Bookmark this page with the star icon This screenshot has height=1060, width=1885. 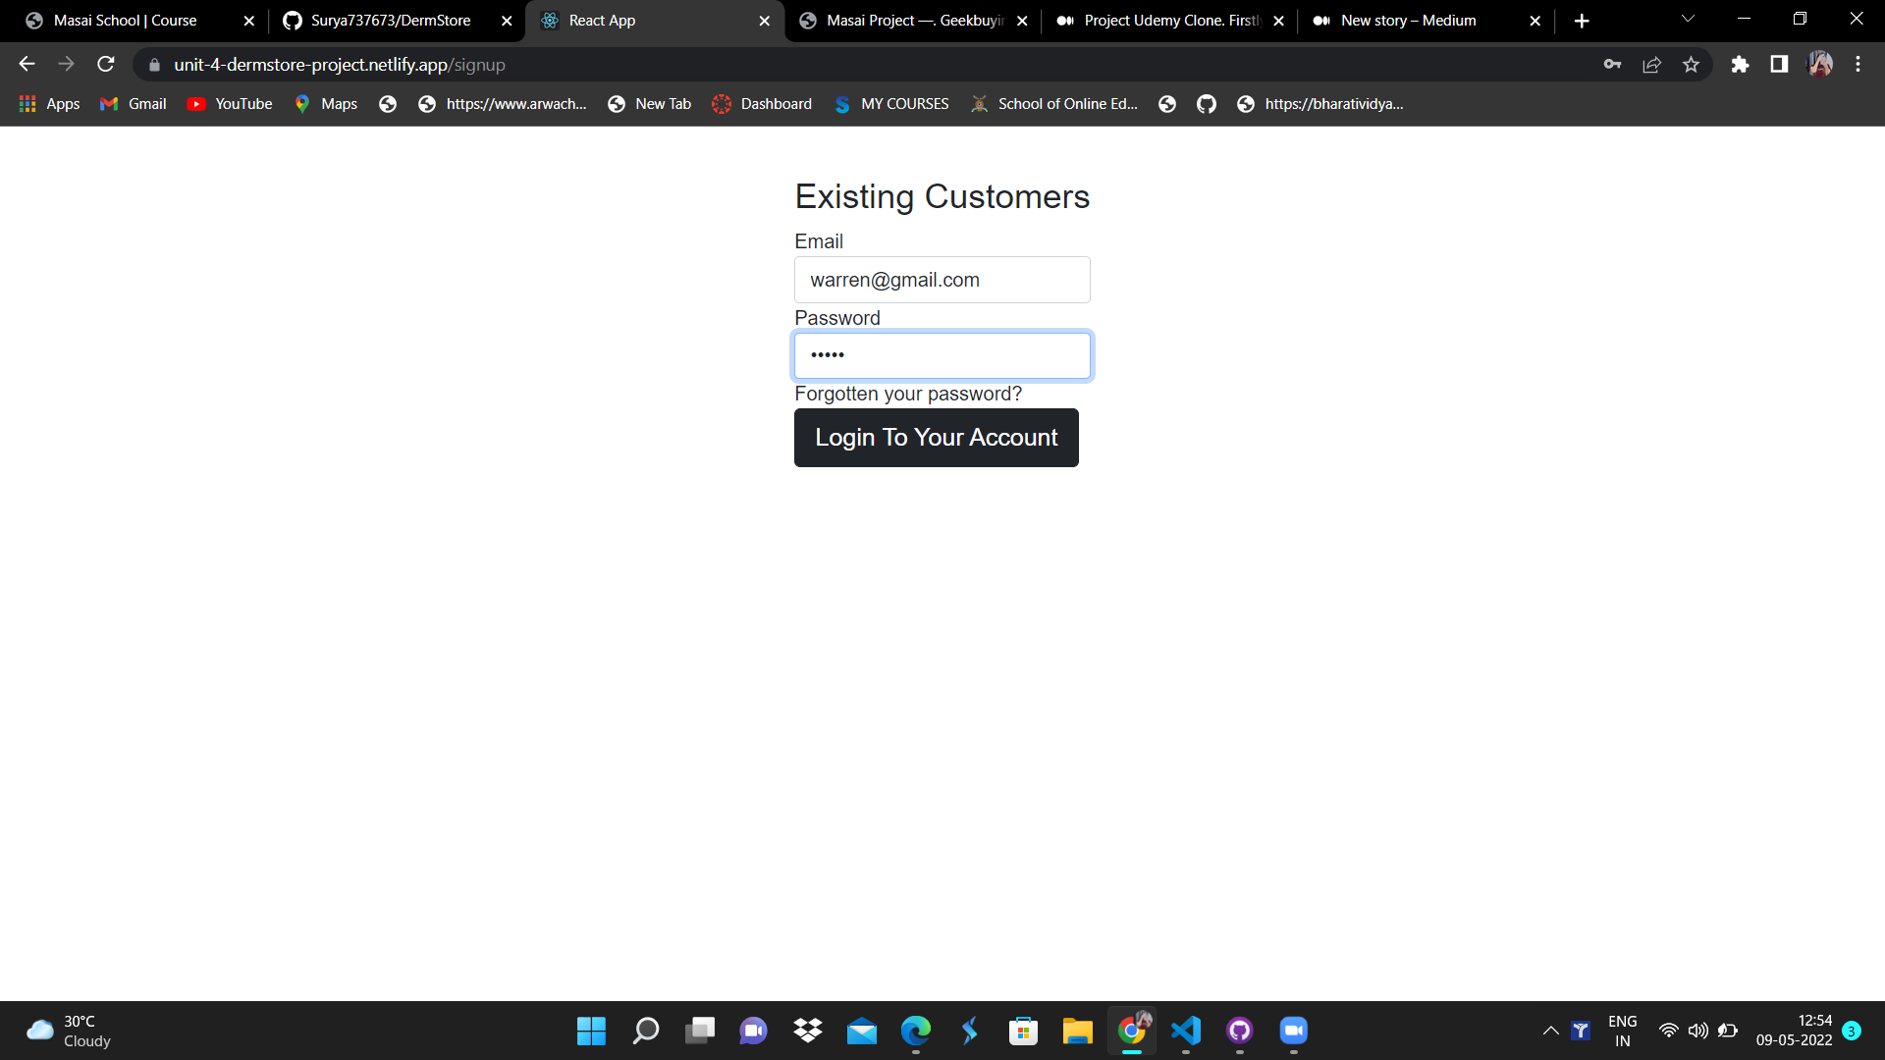(1691, 65)
